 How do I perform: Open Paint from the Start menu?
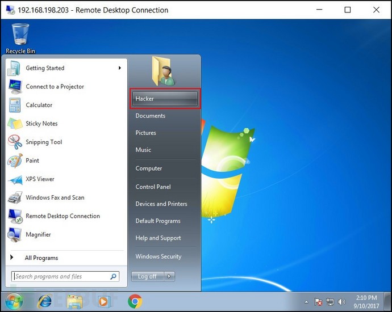click(x=32, y=161)
